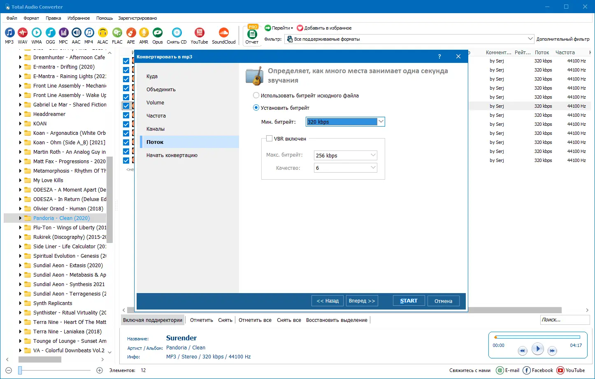Open the Помощь menu
The width and height of the screenshot is (595, 379).
(x=105, y=18)
